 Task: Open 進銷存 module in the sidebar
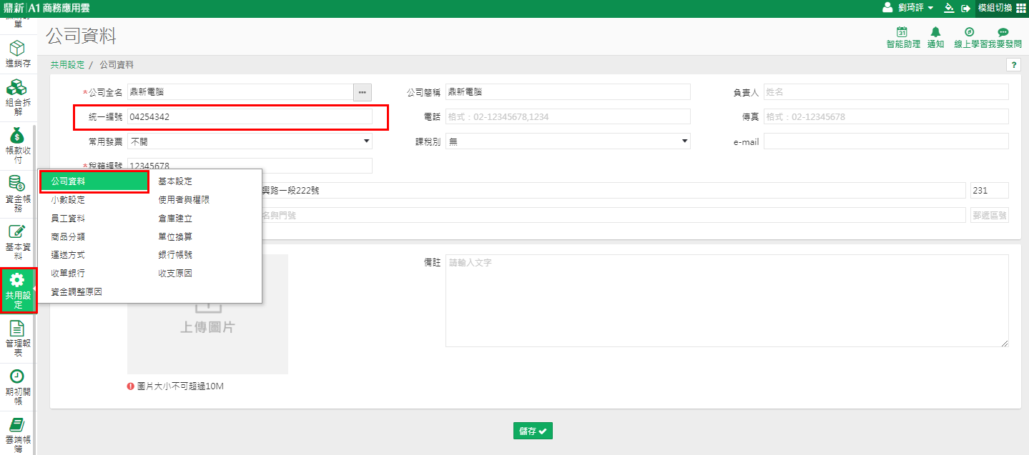[18, 54]
